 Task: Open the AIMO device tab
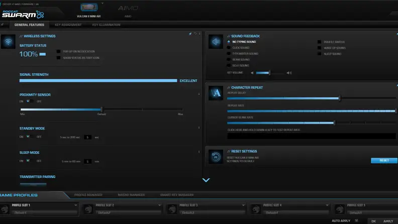(x=128, y=11)
